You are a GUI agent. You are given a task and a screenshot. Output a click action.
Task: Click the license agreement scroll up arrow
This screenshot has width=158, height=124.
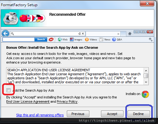pos(146,71)
